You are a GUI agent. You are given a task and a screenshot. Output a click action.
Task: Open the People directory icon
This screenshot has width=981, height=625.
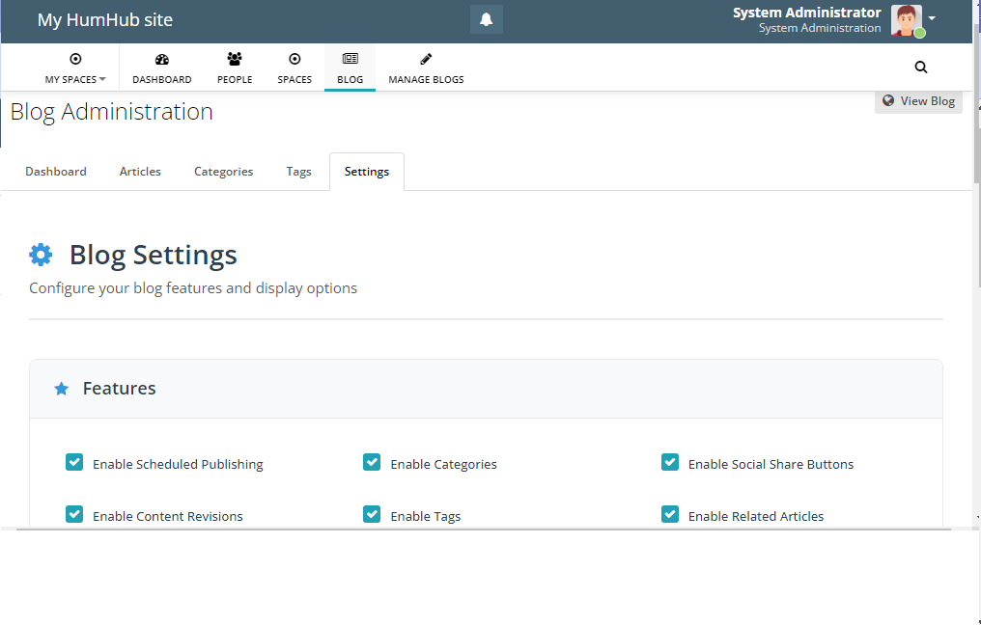click(x=235, y=60)
